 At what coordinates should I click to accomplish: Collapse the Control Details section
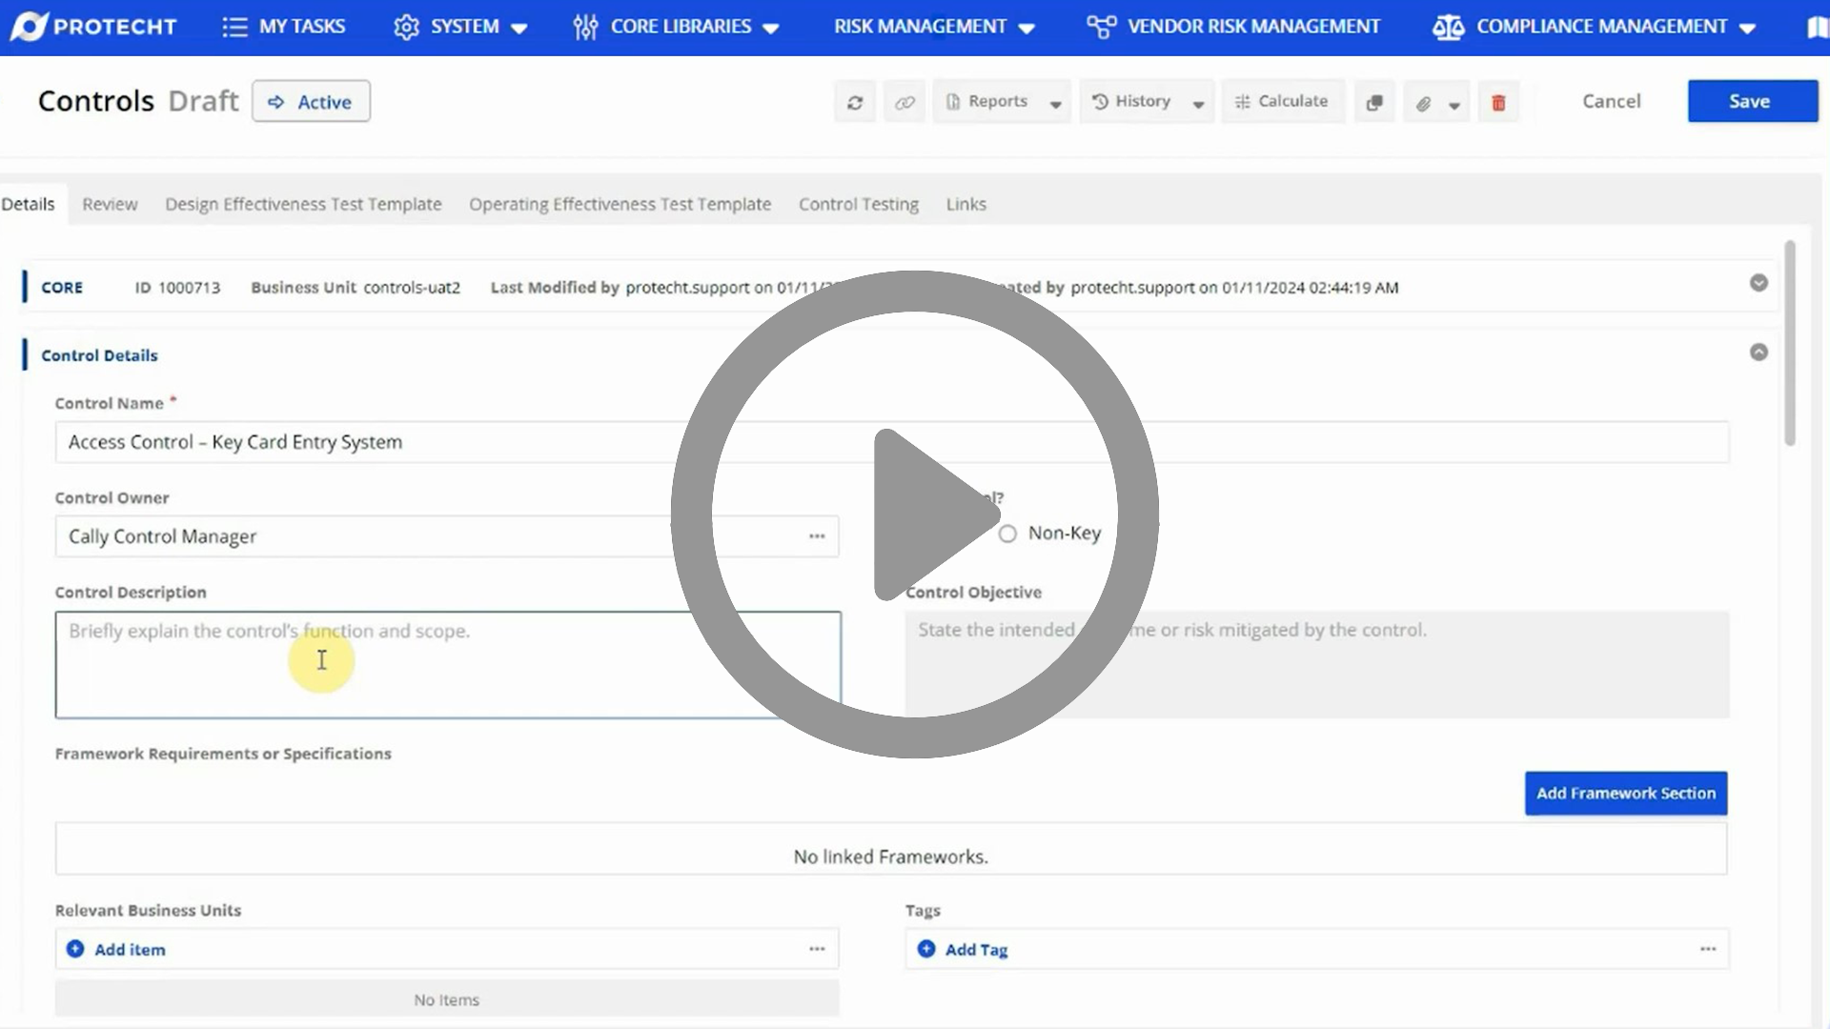point(1758,352)
